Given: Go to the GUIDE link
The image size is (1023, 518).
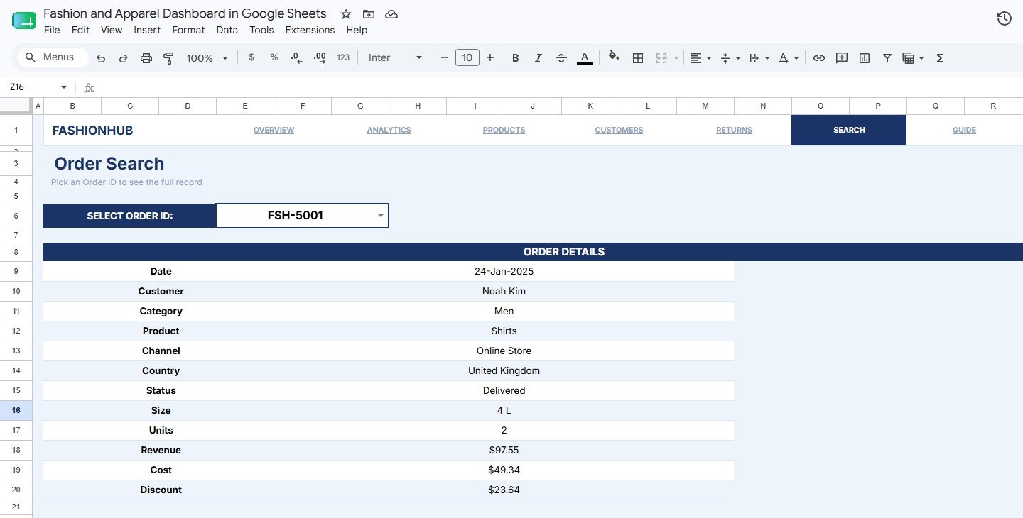Looking at the screenshot, I should (x=964, y=131).
